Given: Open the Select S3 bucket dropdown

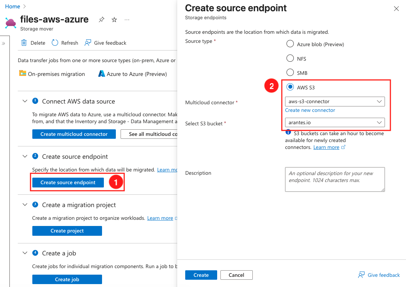Looking at the screenshot, I should click(334, 122).
